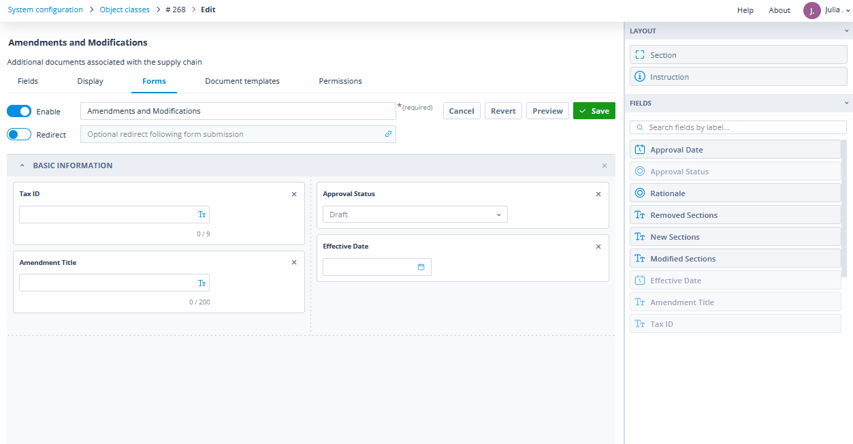Click the search magnifier icon in Fields
The height and width of the screenshot is (444, 853).
coord(641,127)
